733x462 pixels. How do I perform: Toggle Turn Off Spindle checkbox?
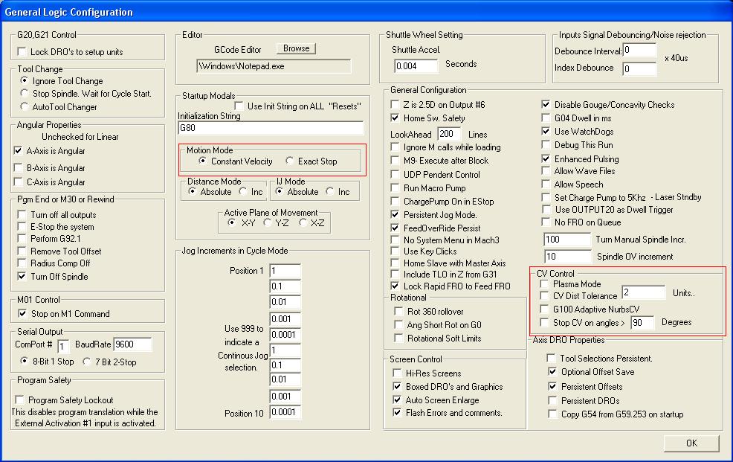click(x=22, y=276)
